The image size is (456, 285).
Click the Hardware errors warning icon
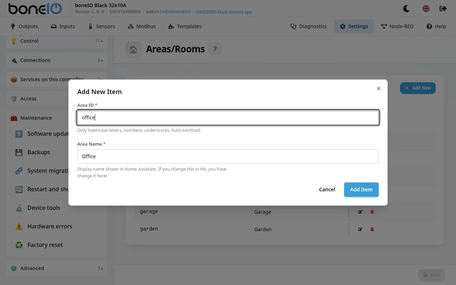pyautogui.click(x=19, y=226)
